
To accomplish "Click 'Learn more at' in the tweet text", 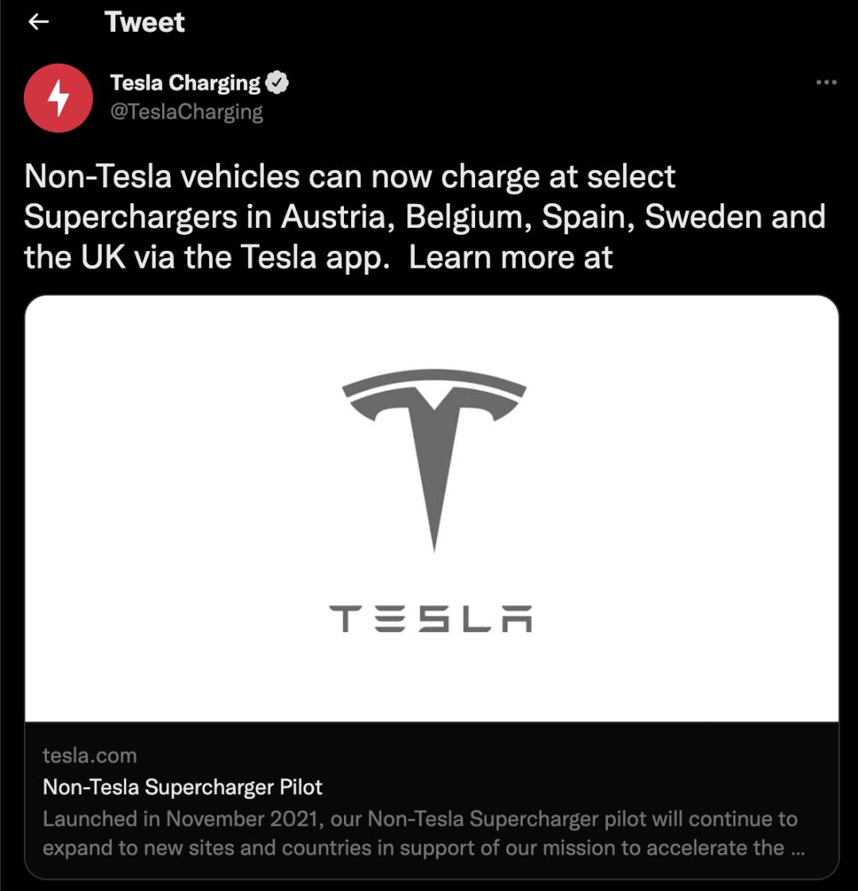I will click(511, 258).
